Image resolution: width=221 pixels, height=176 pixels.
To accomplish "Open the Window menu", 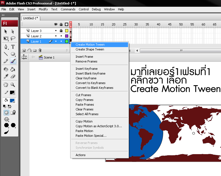I will (109, 9).
